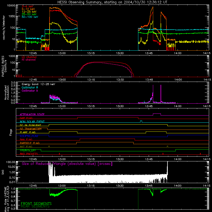The image size is (212, 212).
Task: Select the 3-6 keV legend label
Action: coord(27,6)
